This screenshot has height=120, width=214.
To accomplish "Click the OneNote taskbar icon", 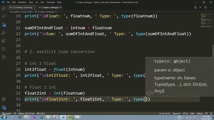I will (x=34, y=117).
